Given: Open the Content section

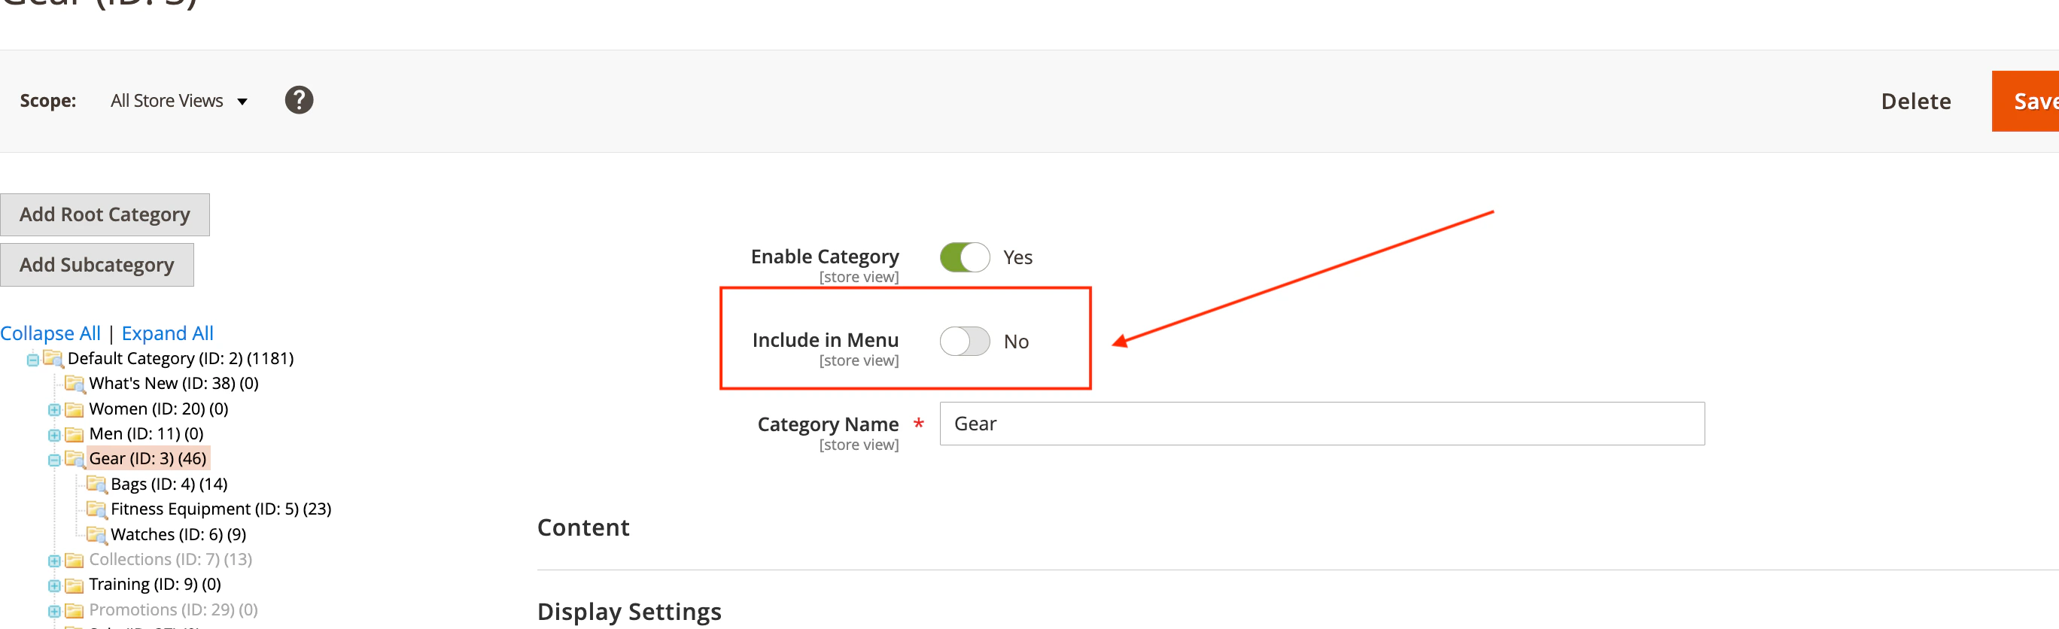Looking at the screenshot, I should (583, 527).
